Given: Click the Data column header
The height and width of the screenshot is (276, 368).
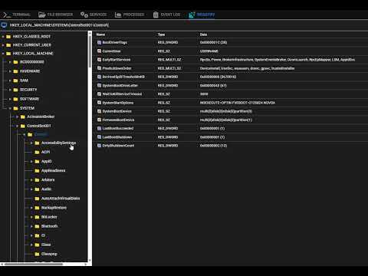Looking at the screenshot, I should (203, 34).
